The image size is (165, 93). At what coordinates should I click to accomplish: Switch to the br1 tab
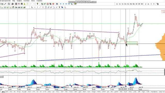[x=3, y=92]
